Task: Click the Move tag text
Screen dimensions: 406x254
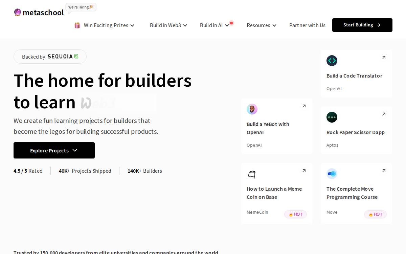Action: tap(332, 212)
